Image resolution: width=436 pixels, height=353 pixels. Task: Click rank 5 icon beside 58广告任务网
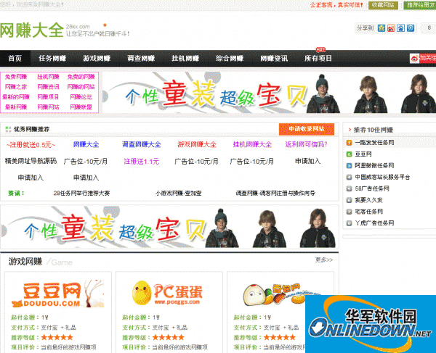click(x=349, y=189)
